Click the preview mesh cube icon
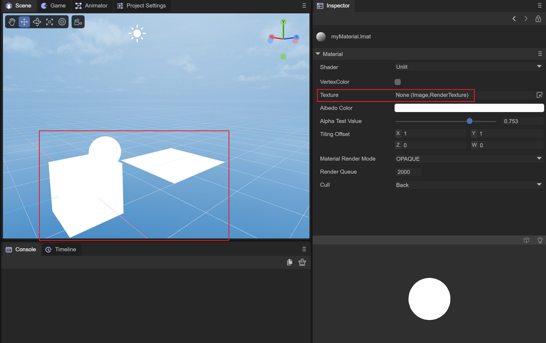This screenshot has height=343, width=546. tap(527, 240)
